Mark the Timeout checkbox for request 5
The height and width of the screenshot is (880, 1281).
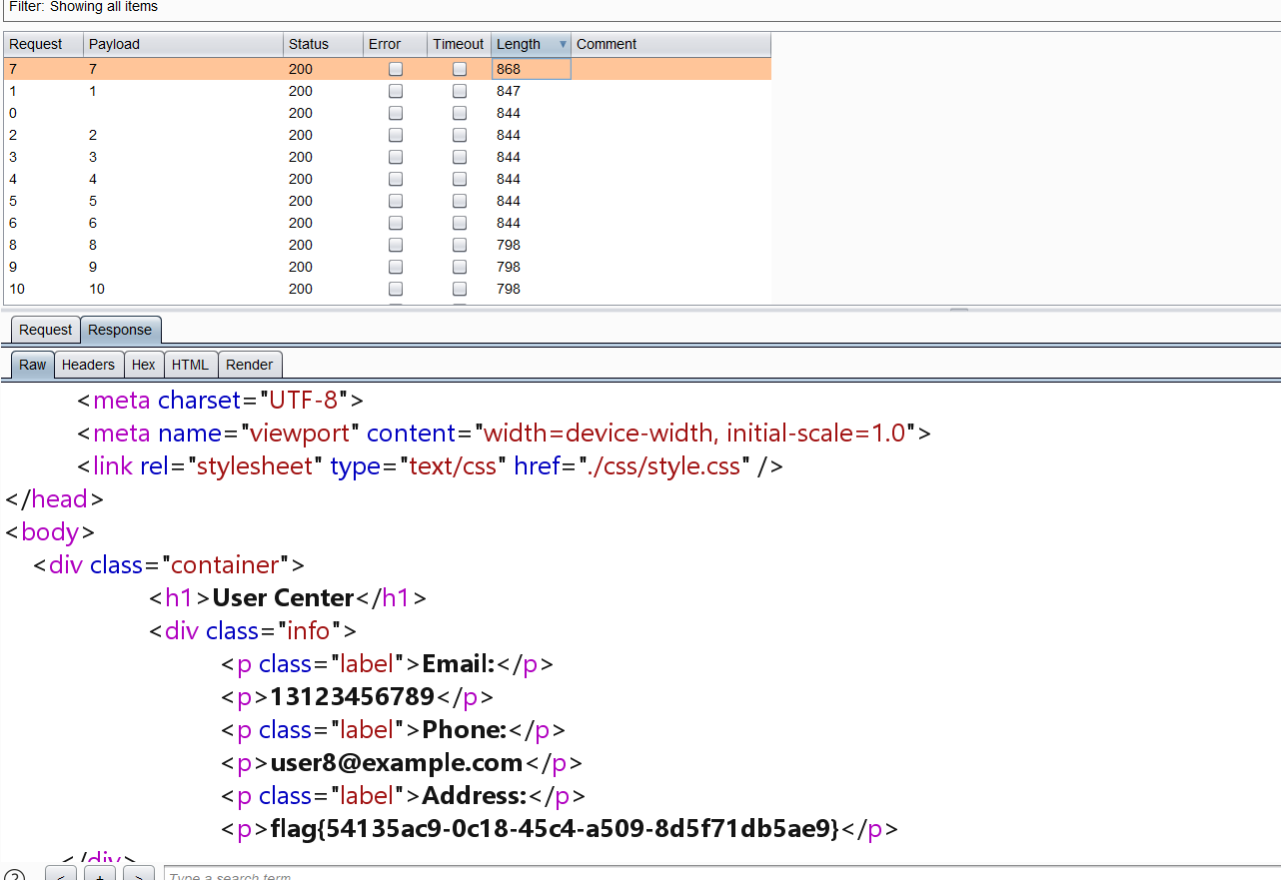(x=460, y=201)
